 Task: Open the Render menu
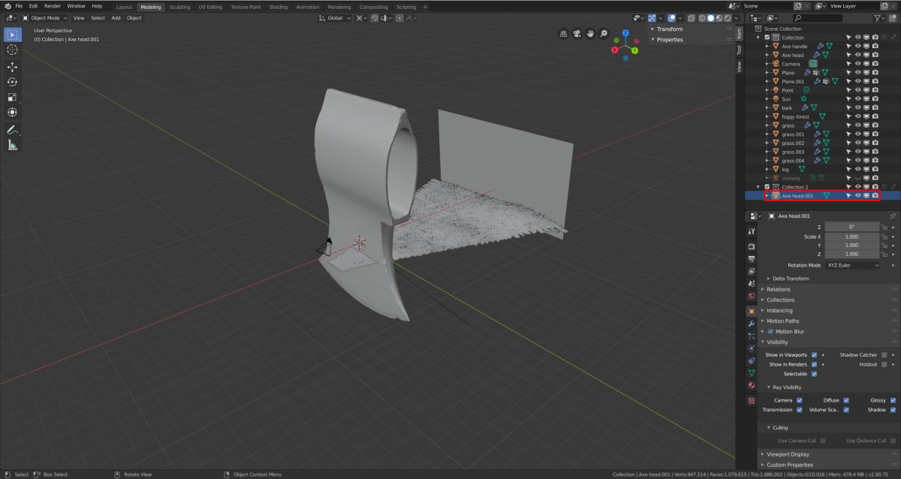click(52, 6)
